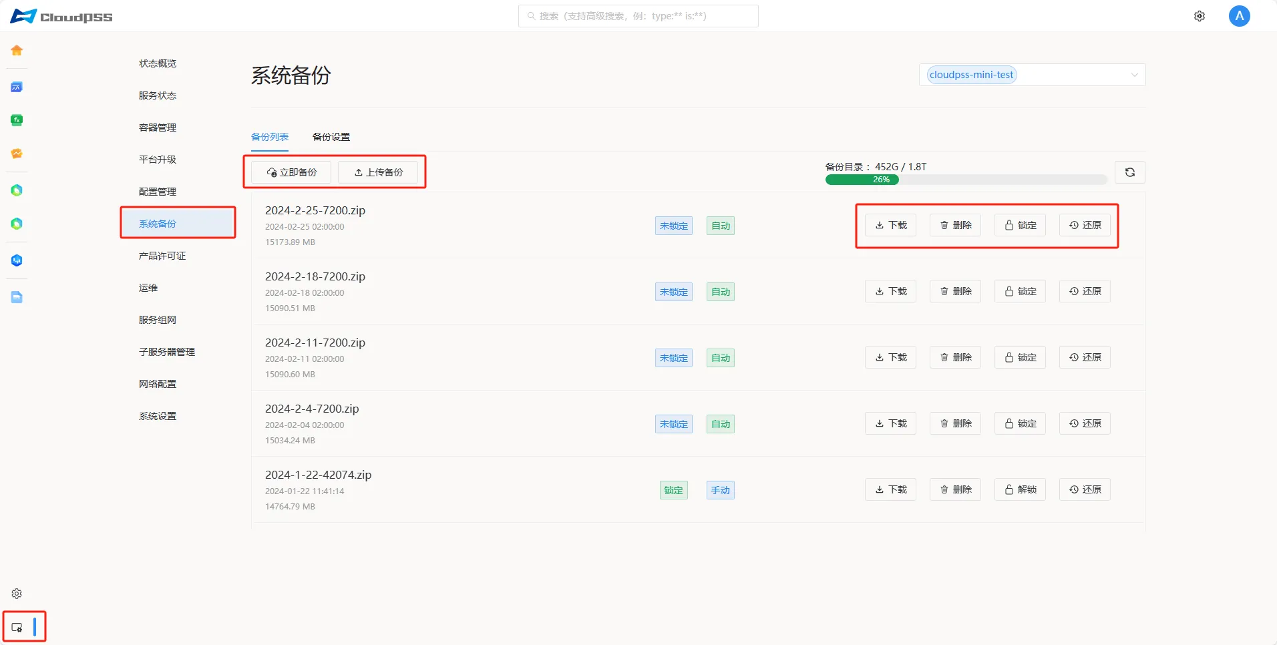Download 2024-1-22-42074.zip backup
The width and height of the screenshot is (1277, 645).
(891, 489)
